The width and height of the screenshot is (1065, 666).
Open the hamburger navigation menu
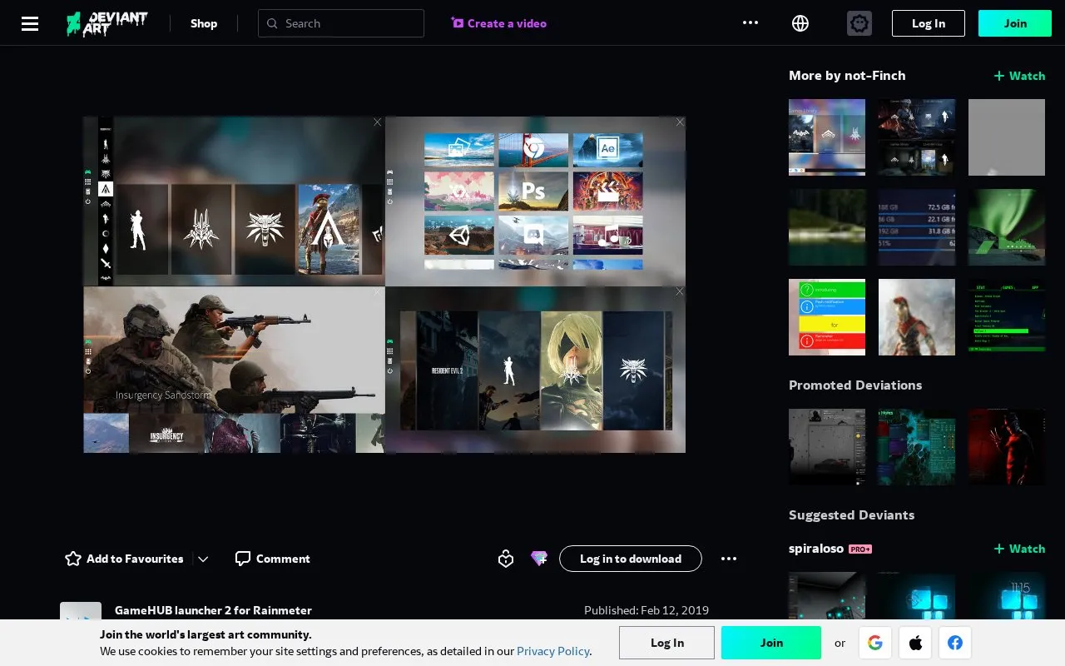point(30,23)
